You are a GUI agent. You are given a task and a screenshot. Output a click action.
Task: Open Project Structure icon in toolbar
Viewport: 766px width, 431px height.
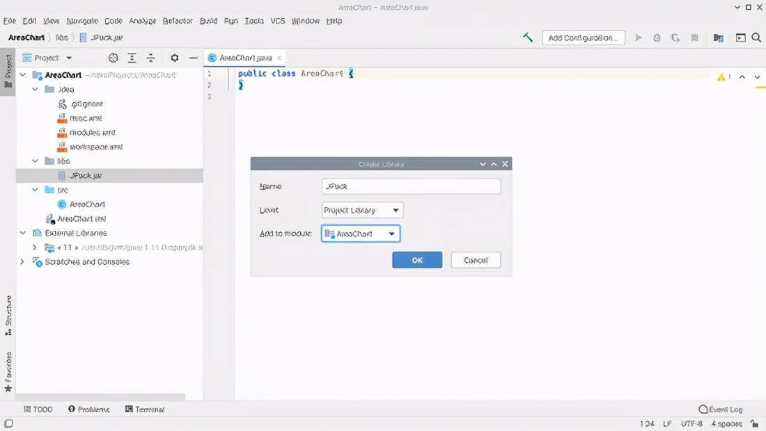[718, 38]
